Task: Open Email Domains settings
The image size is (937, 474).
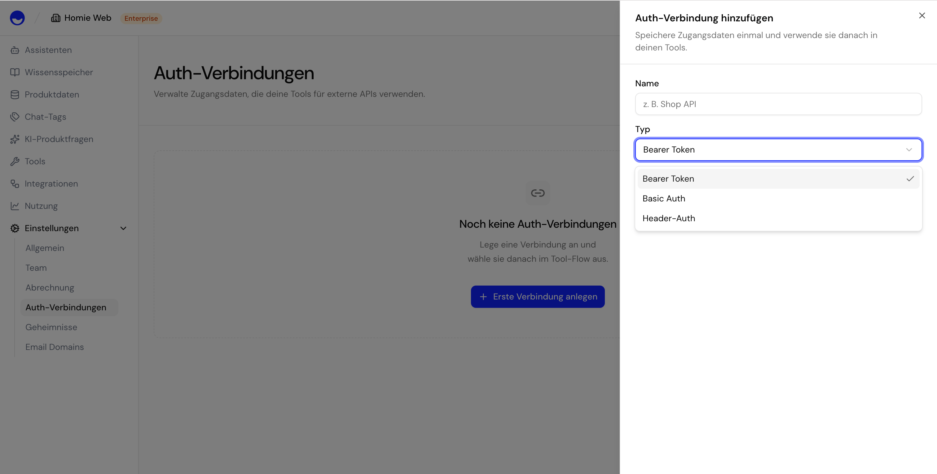Action: coord(55,347)
